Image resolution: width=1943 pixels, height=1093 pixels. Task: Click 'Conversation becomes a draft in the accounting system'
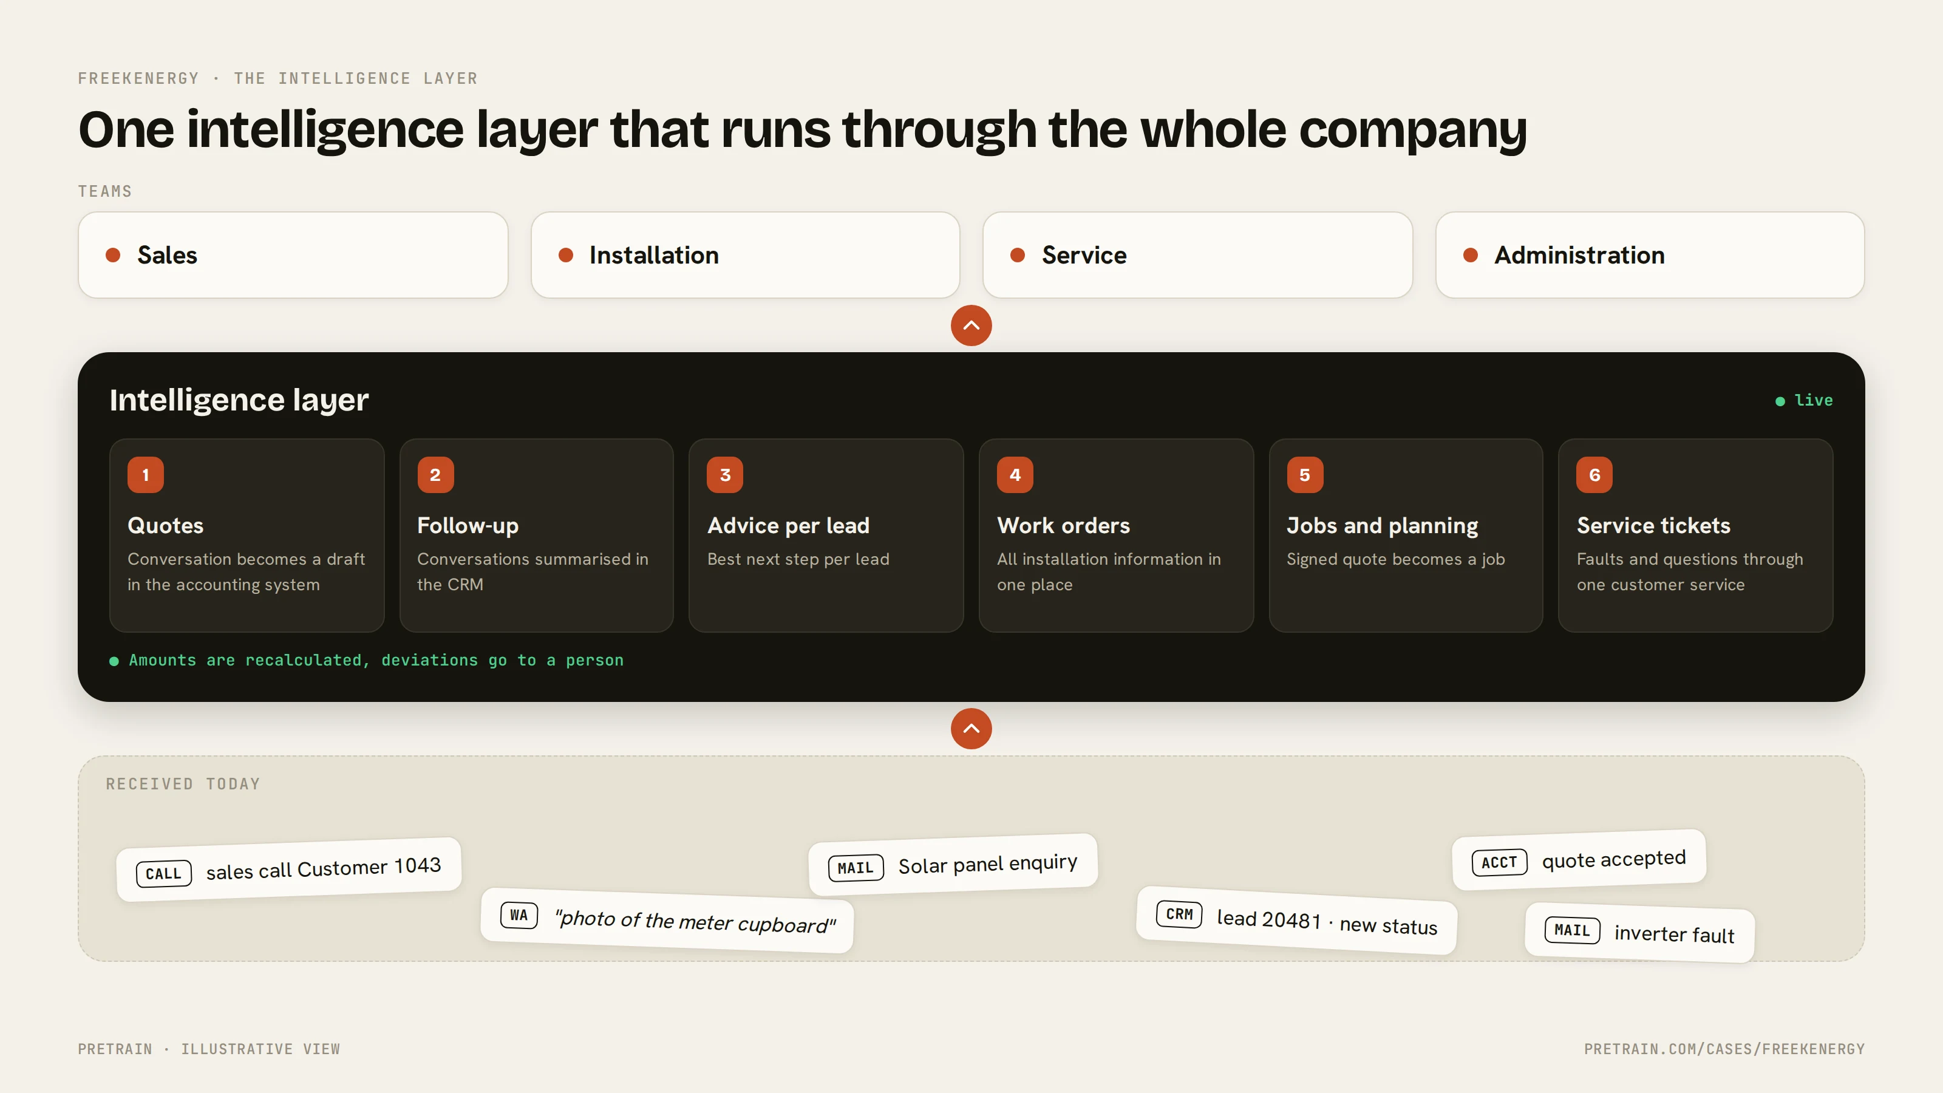pyautogui.click(x=247, y=572)
